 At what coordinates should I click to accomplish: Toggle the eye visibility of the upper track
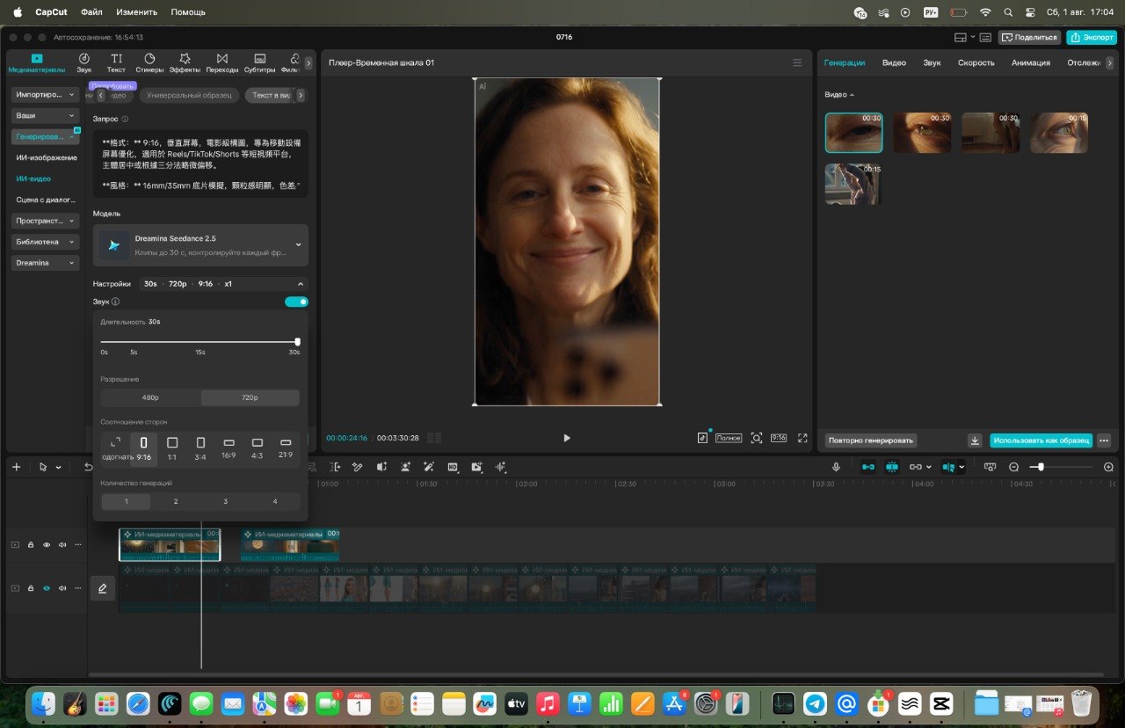coord(47,545)
